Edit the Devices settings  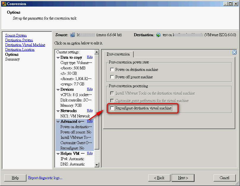tap(90, 89)
